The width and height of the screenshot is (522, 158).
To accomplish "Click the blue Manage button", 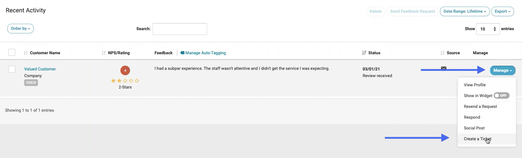I will 503,70.
